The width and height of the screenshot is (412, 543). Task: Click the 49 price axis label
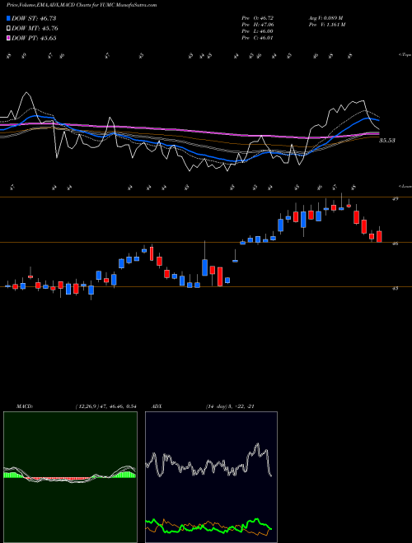pyautogui.click(x=396, y=199)
